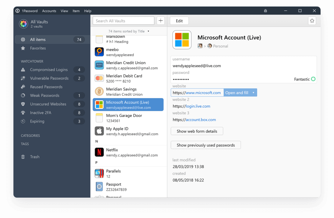Click the lock icon in title bar
334x218 pixels.
(265, 11)
